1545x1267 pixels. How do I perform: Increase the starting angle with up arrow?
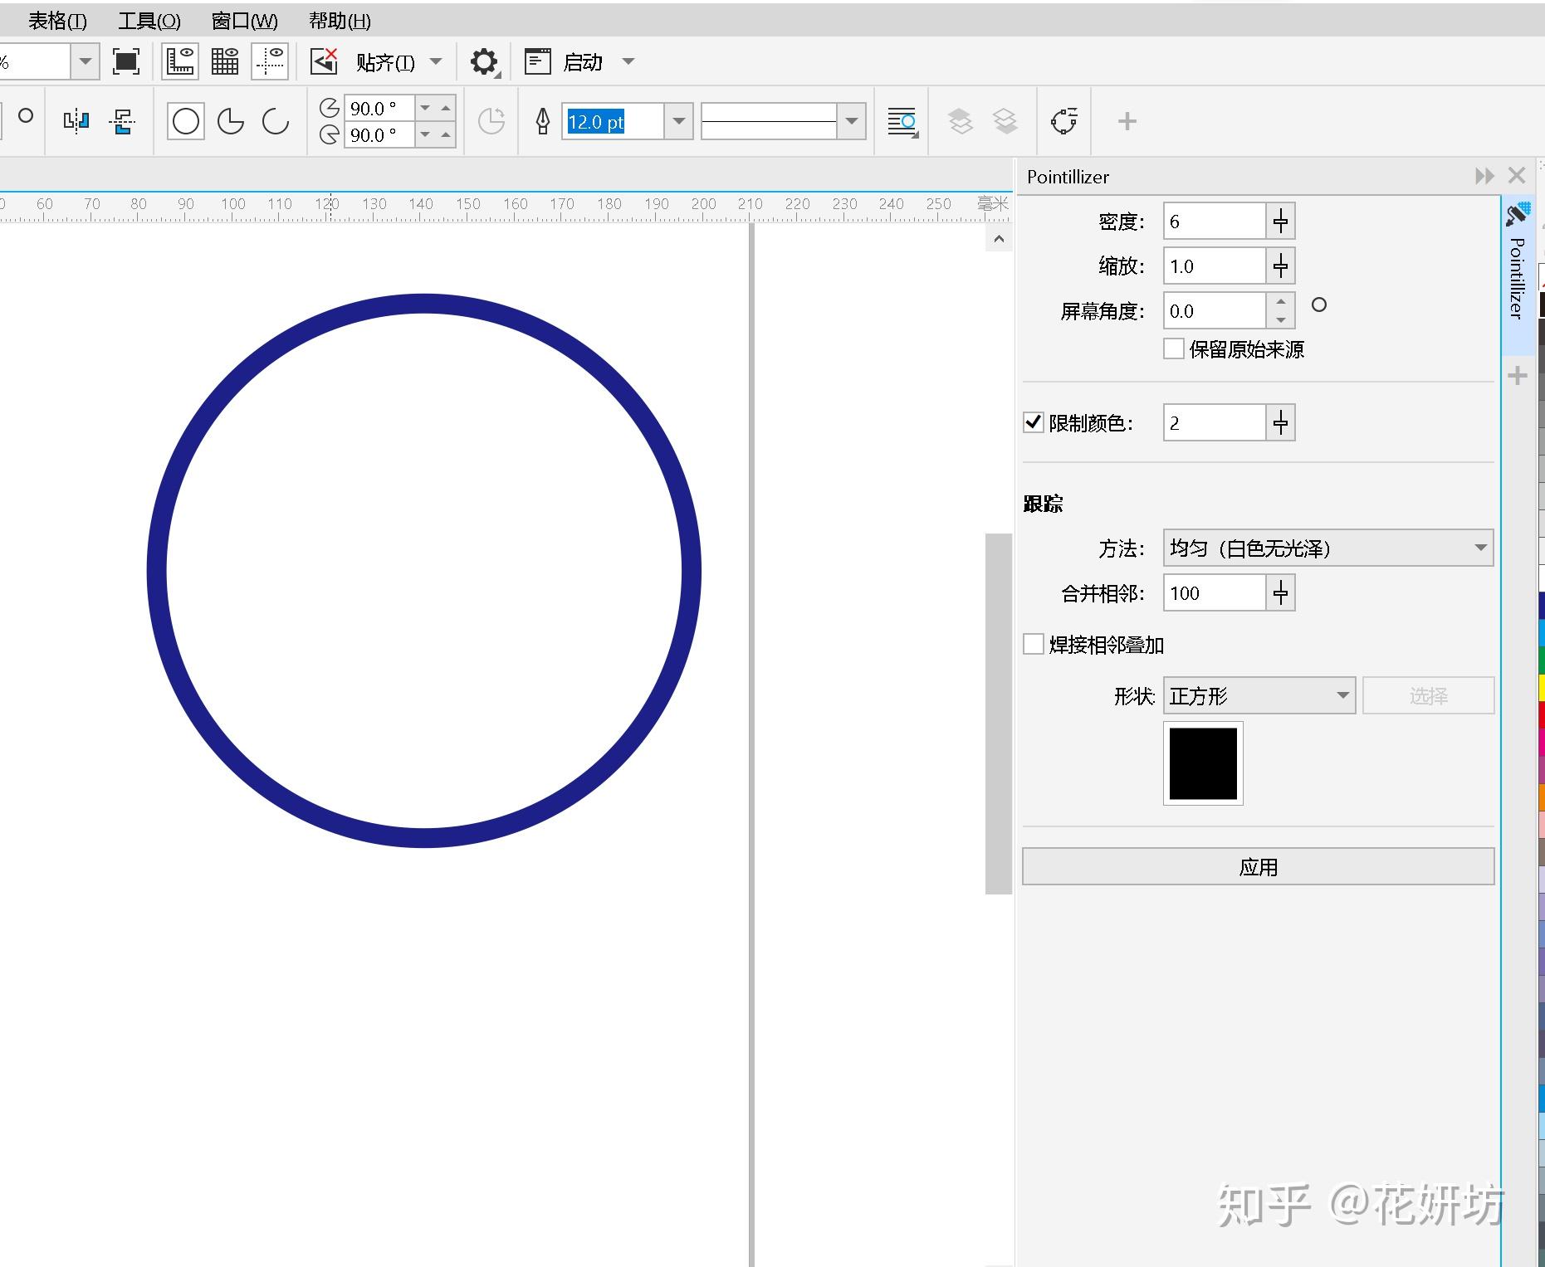(446, 108)
